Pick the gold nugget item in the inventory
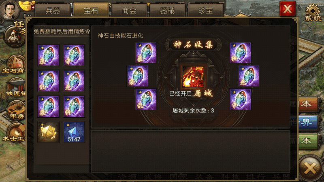This screenshot has height=182, width=324. tap(48, 132)
